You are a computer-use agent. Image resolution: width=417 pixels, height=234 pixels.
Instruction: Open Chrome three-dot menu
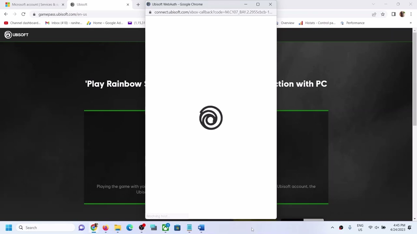411,14
